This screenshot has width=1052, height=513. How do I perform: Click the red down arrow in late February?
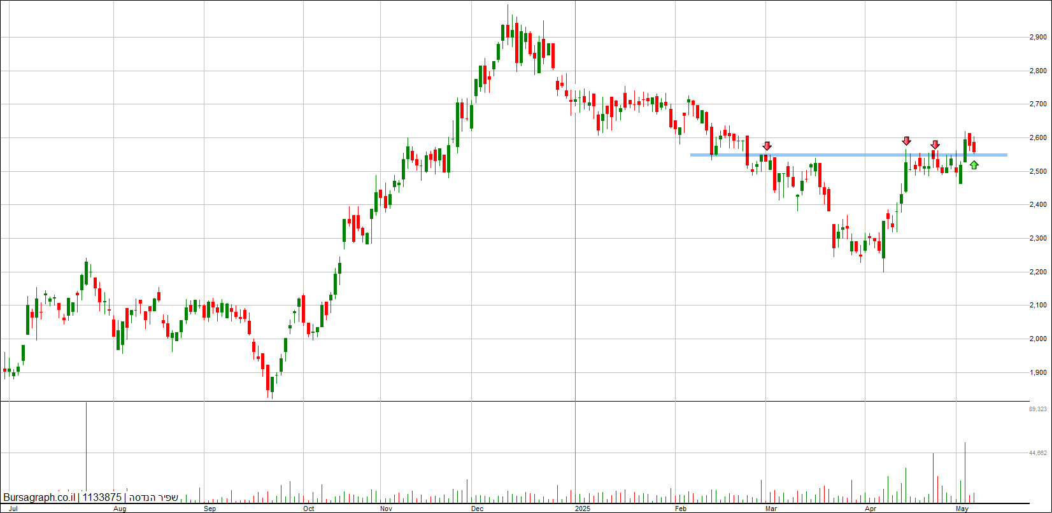pyautogui.click(x=767, y=146)
